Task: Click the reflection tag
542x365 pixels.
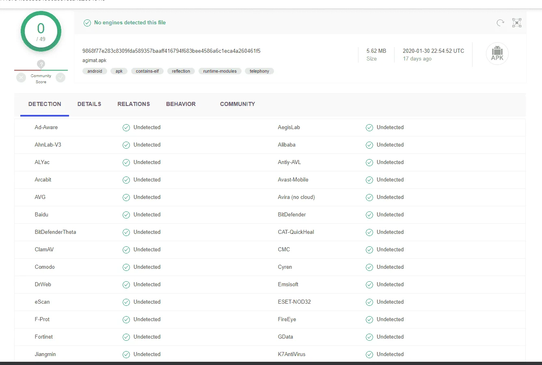Action: 181,71
